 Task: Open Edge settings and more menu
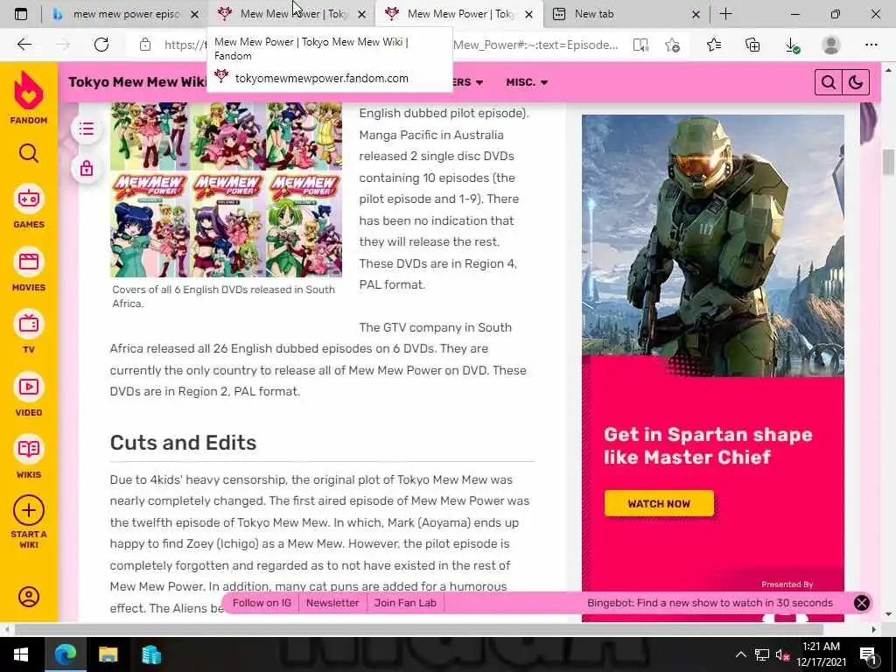coord(871,45)
